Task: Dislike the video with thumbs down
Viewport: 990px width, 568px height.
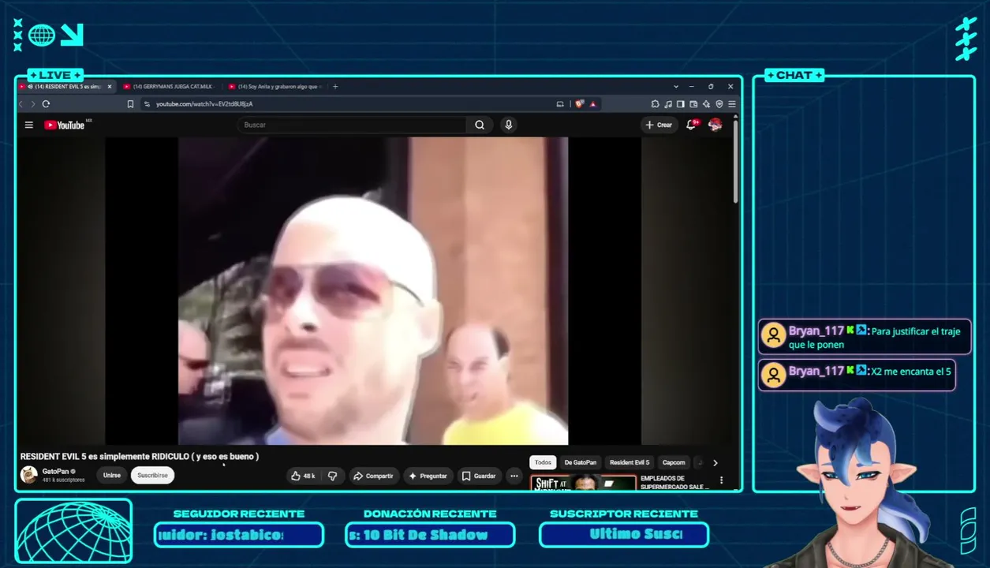Action: (x=332, y=476)
